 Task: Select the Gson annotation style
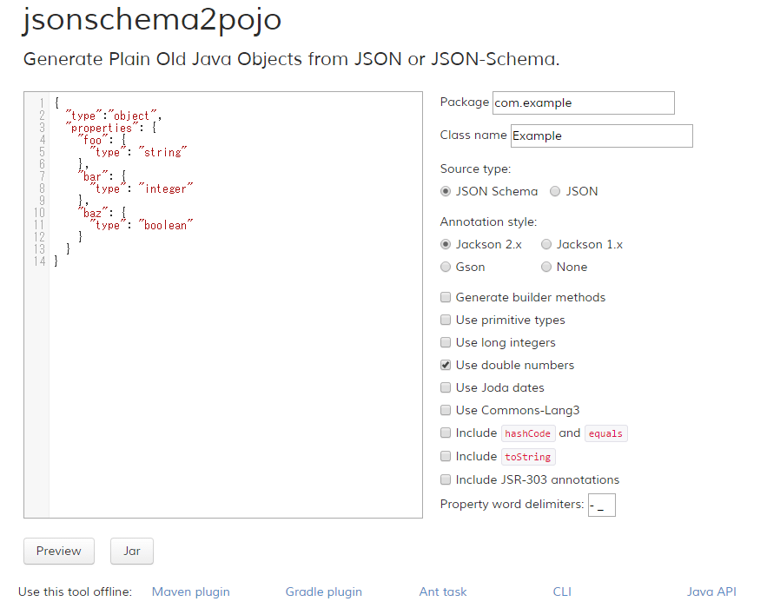pyautogui.click(x=446, y=267)
